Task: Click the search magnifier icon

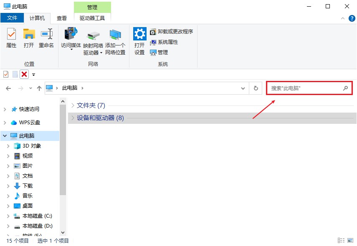Action: pyautogui.click(x=345, y=88)
